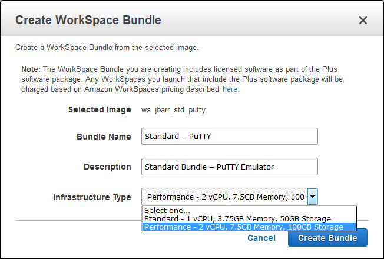Screen dimensions: 384x259
Task: Close the Create WorkSpace Bundle dialog
Action: click(363, 21)
